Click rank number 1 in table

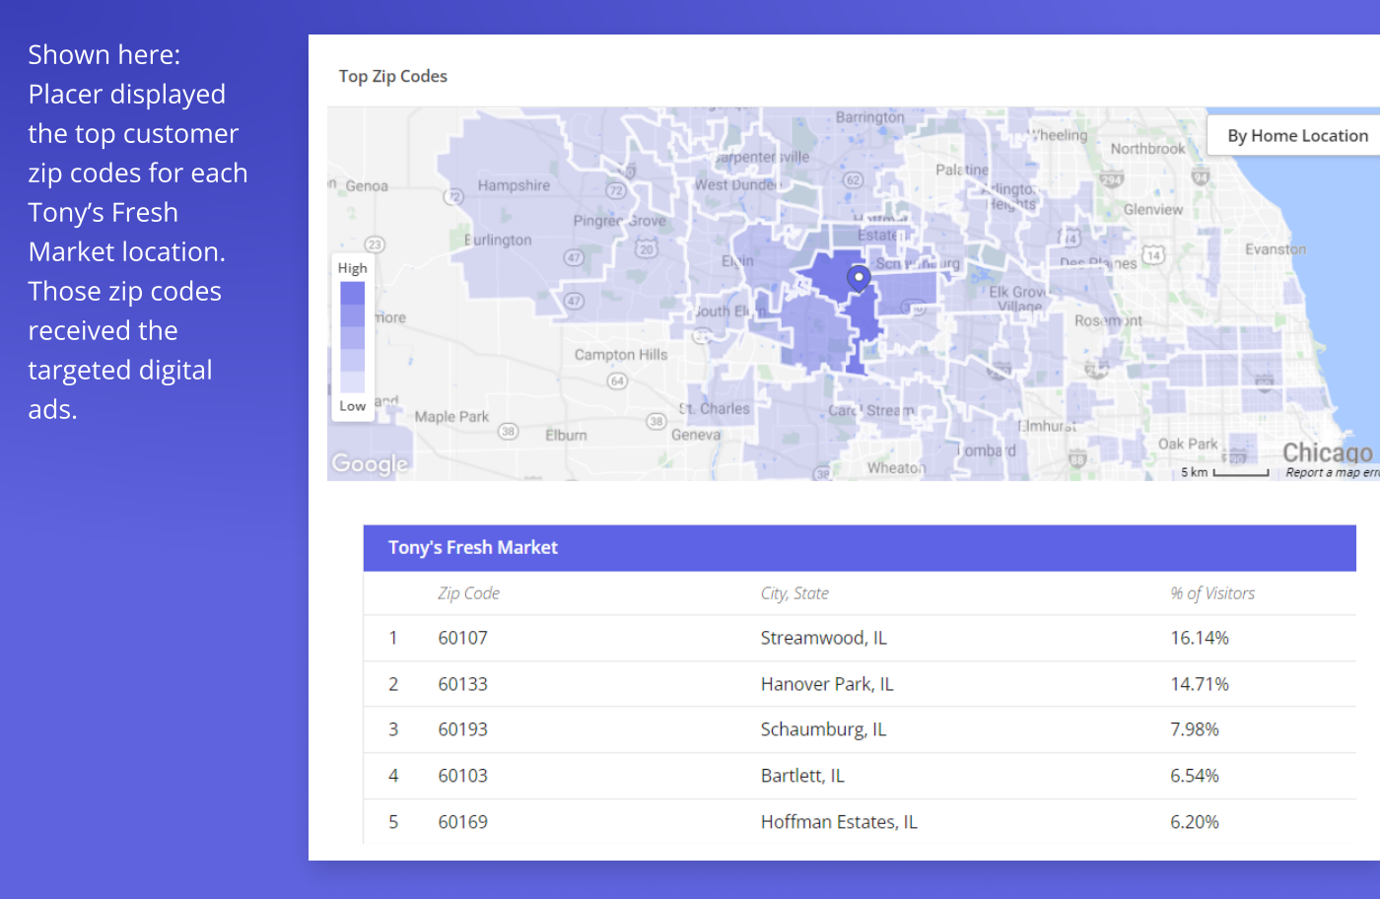point(392,638)
